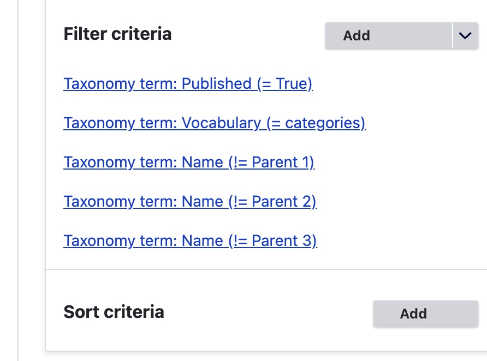Click the Sort criteria section title

(114, 312)
